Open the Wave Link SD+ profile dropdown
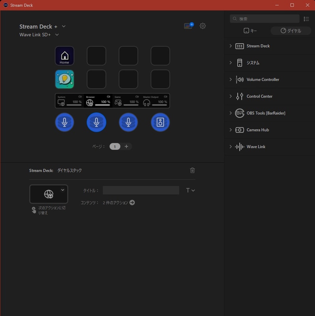 (57, 35)
